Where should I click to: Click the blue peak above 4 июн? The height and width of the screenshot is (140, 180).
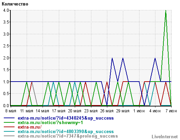[x=155, y=58]
